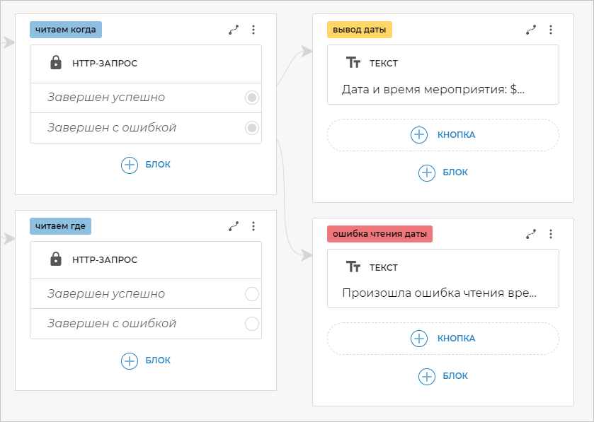
Task: Click connection icon on 'вывод даты' card
Action: (531, 30)
